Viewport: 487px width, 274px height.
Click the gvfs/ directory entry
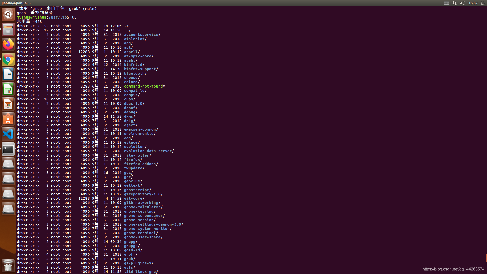[x=130, y=267]
